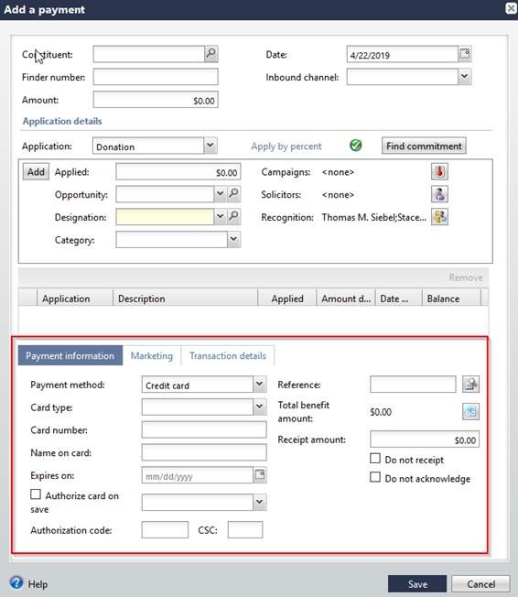
Task: Open the Total benefit amount gift icon
Action: 470,411
